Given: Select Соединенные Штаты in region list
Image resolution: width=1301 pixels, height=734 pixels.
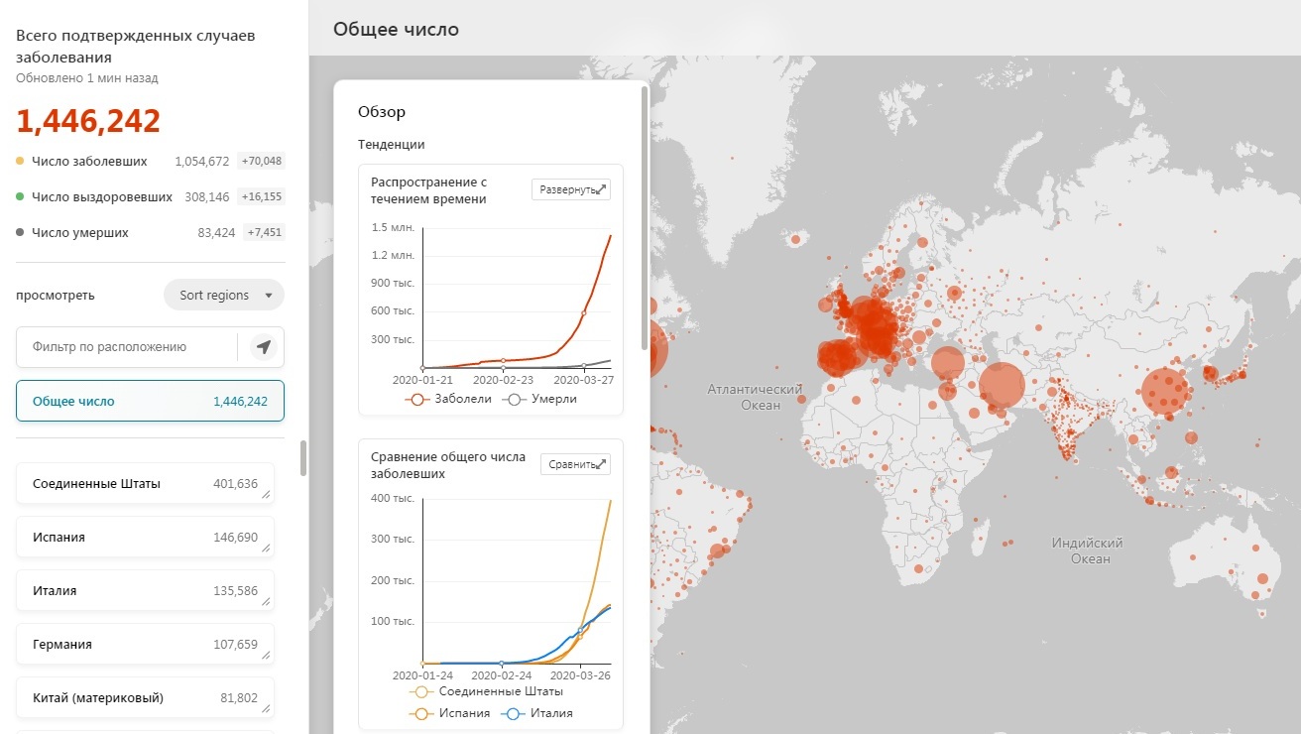Looking at the screenshot, I should pos(145,484).
